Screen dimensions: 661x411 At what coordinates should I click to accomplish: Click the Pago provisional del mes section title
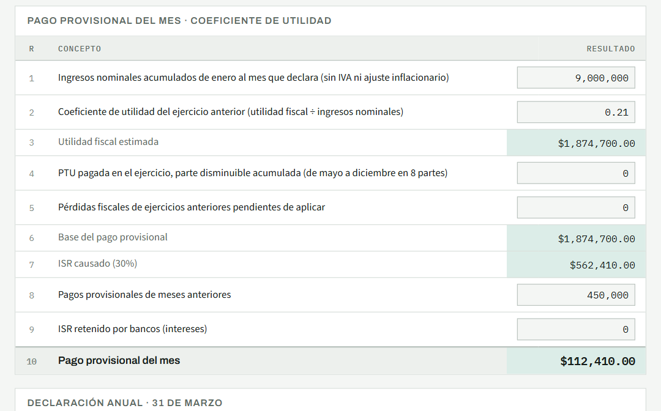coord(179,21)
